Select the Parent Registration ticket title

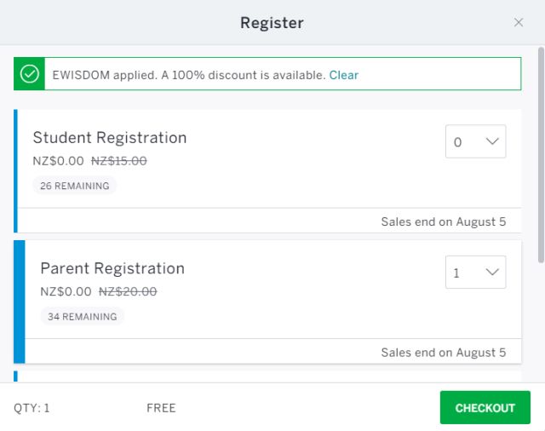click(112, 268)
